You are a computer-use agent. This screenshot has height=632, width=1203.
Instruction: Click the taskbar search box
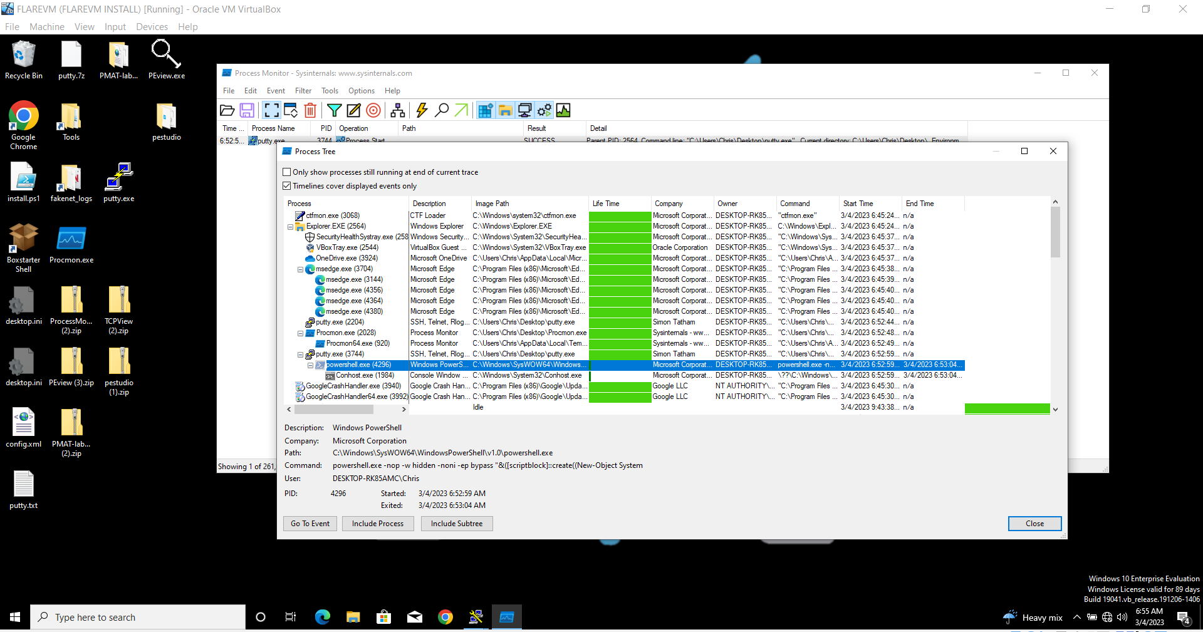(x=138, y=618)
